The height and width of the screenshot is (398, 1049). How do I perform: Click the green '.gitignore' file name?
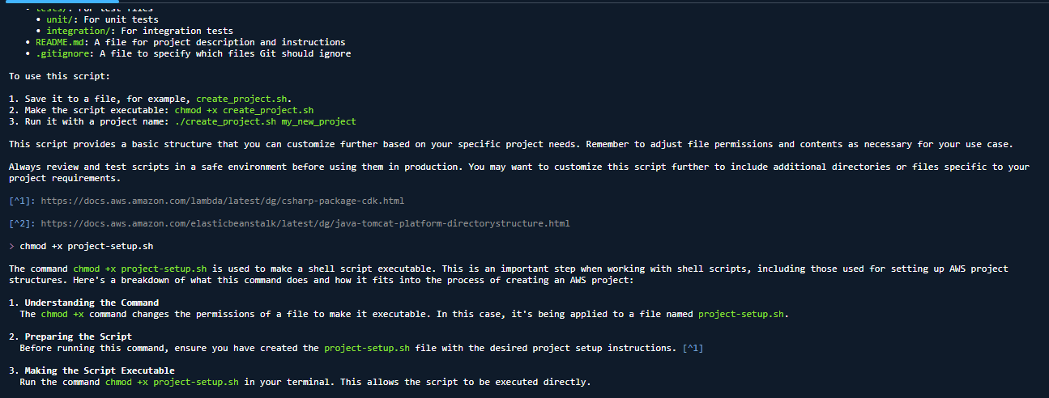(x=62, y=53)
